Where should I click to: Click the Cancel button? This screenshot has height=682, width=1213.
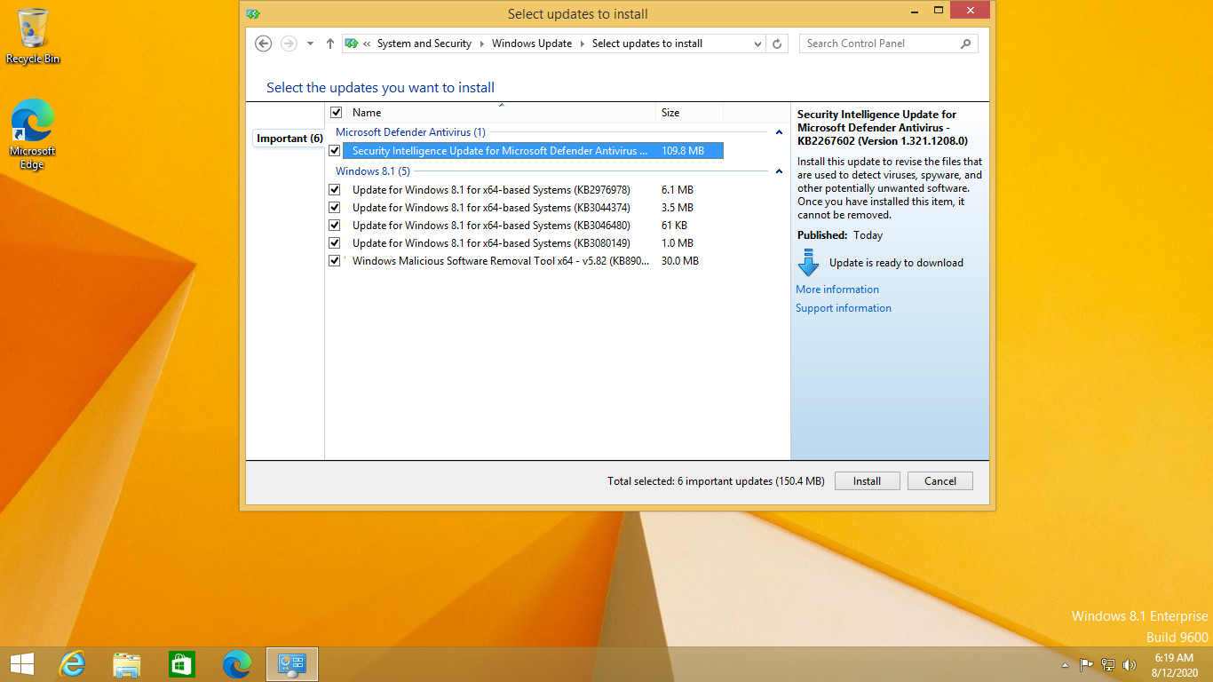(x=940, y=481)
